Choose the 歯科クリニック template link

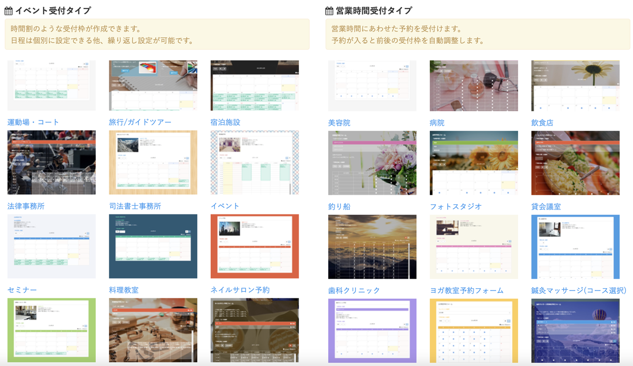coord(354,290)
